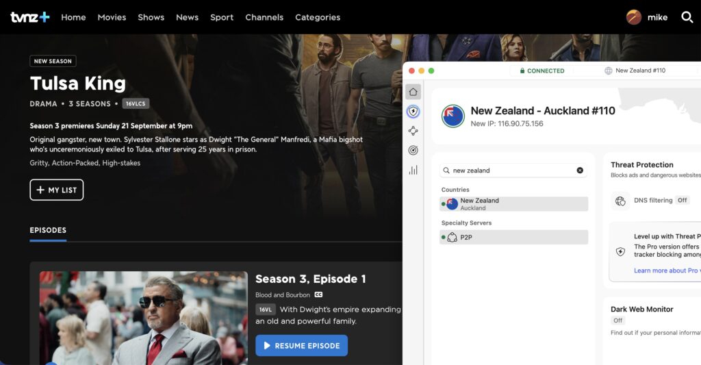Click the mike username

tap(657, 17)
